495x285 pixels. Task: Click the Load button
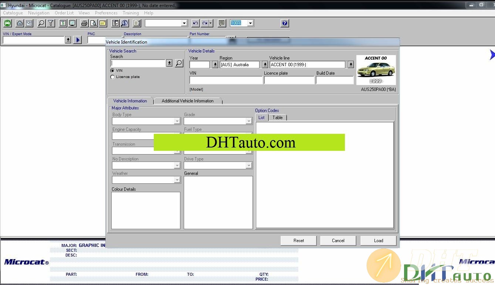pos(379,241)
